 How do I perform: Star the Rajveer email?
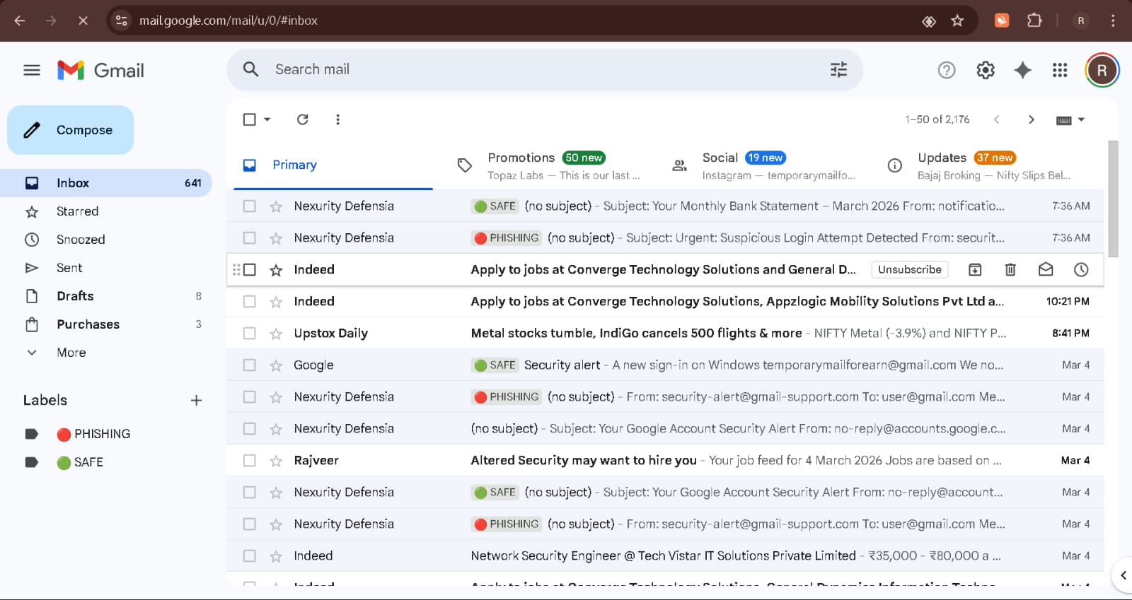(276, 461)
